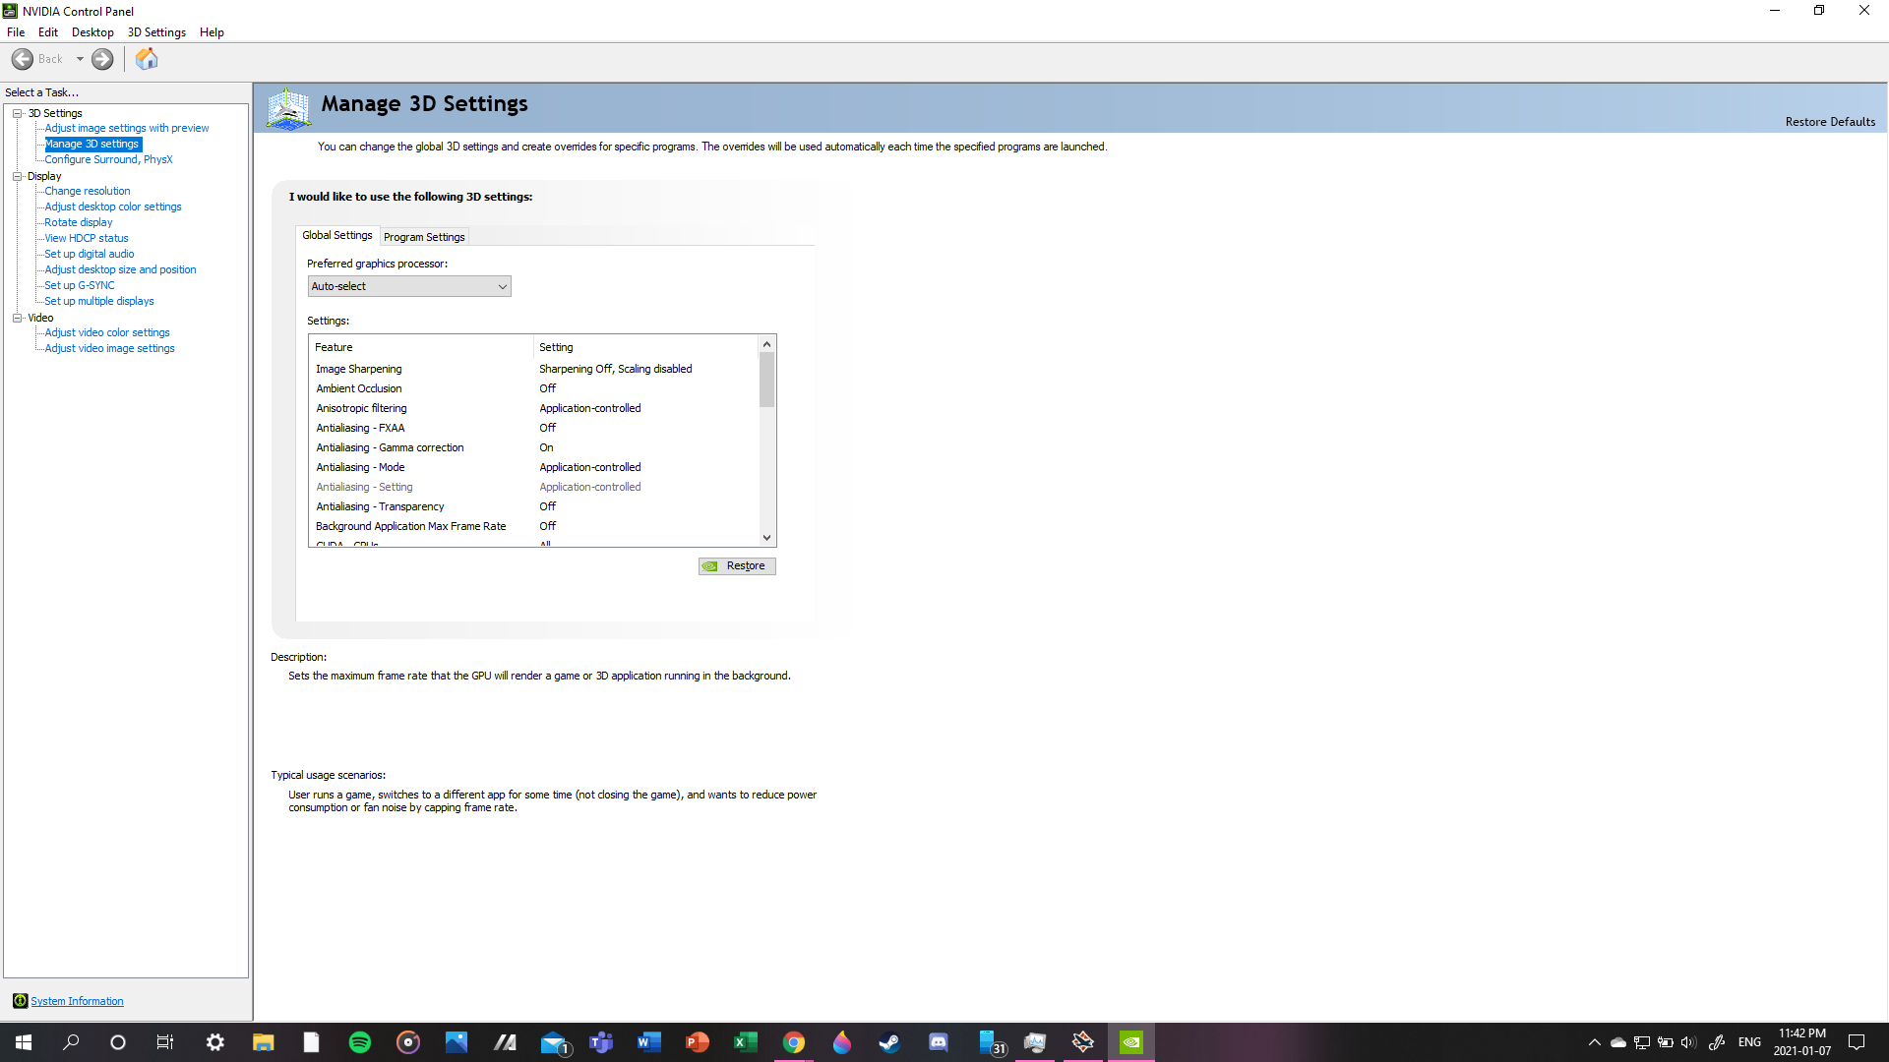Image resolution: width=1889 pixels, height=1062 pixels.
Task: Select the Global Settings tab
Action: click(x=337, y=235)
